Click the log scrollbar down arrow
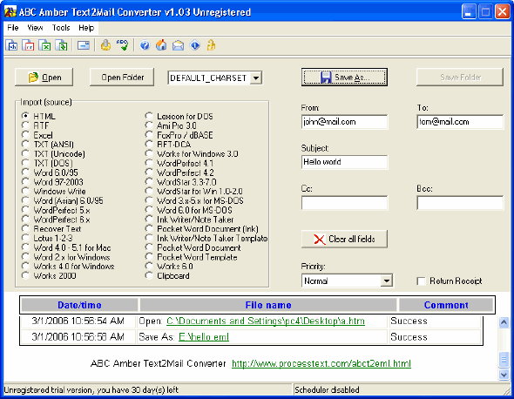514x399 pixels. [504, 374]
